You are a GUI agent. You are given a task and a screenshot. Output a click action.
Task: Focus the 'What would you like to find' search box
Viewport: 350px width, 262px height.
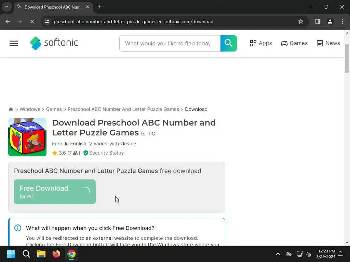point(170,43)
